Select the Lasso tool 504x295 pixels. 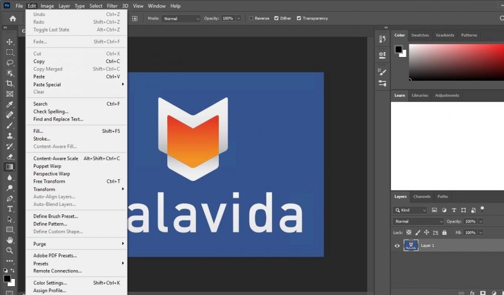[x=9, y=63]
